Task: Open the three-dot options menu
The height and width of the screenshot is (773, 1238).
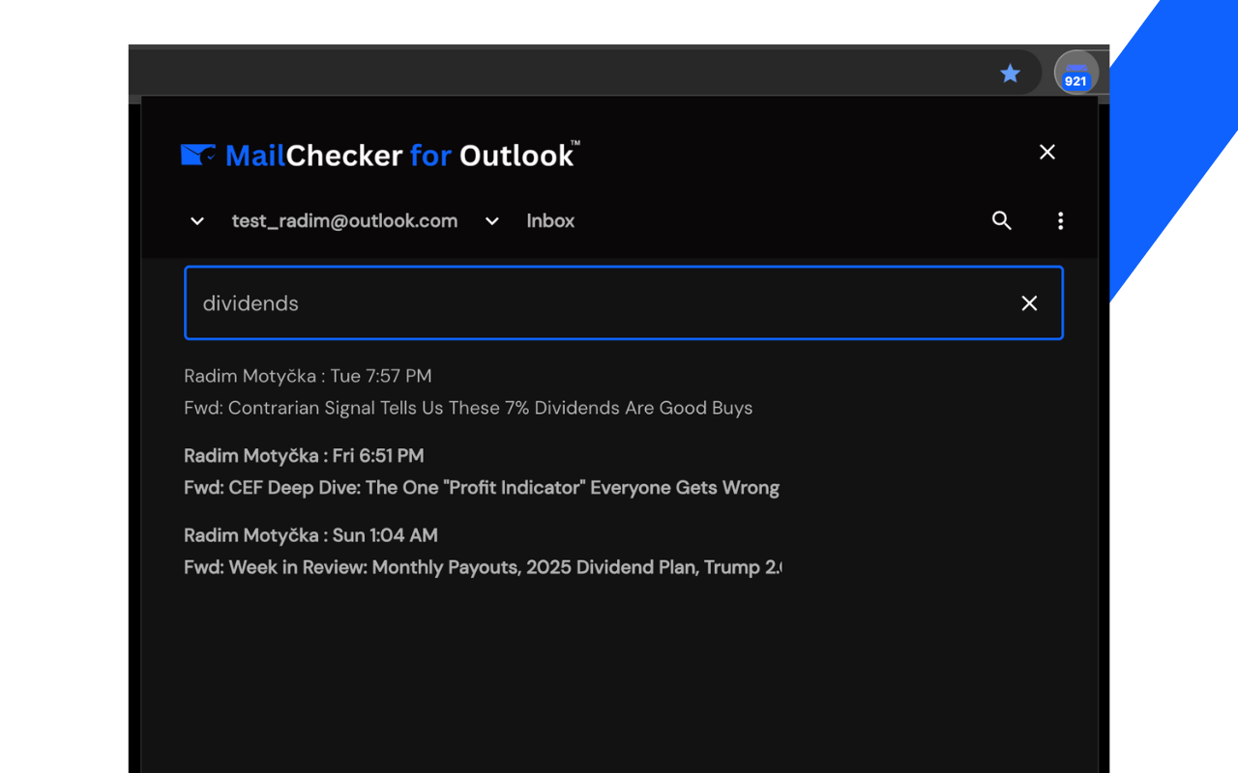Action: pyautogui.click(x=1060, y=220)
